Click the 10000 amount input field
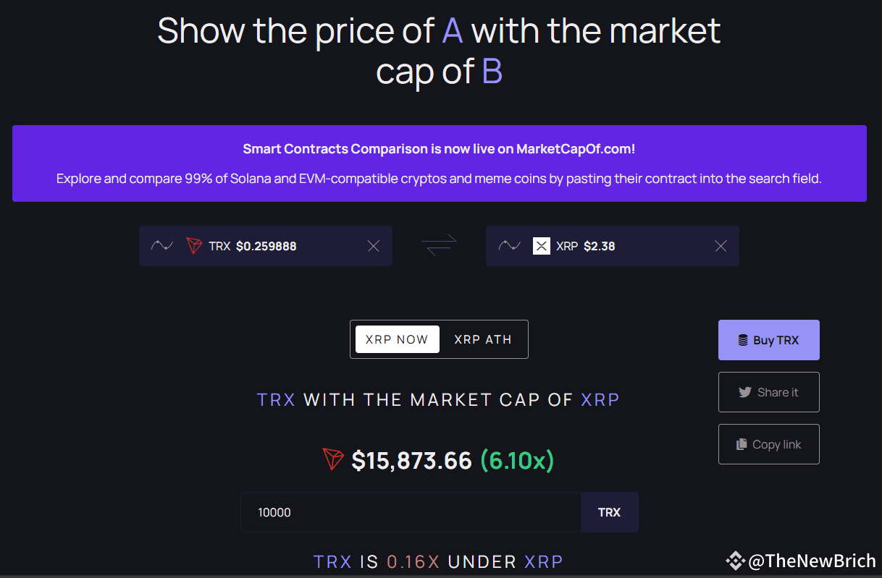The image size is (882, 578). click(410, 511)
